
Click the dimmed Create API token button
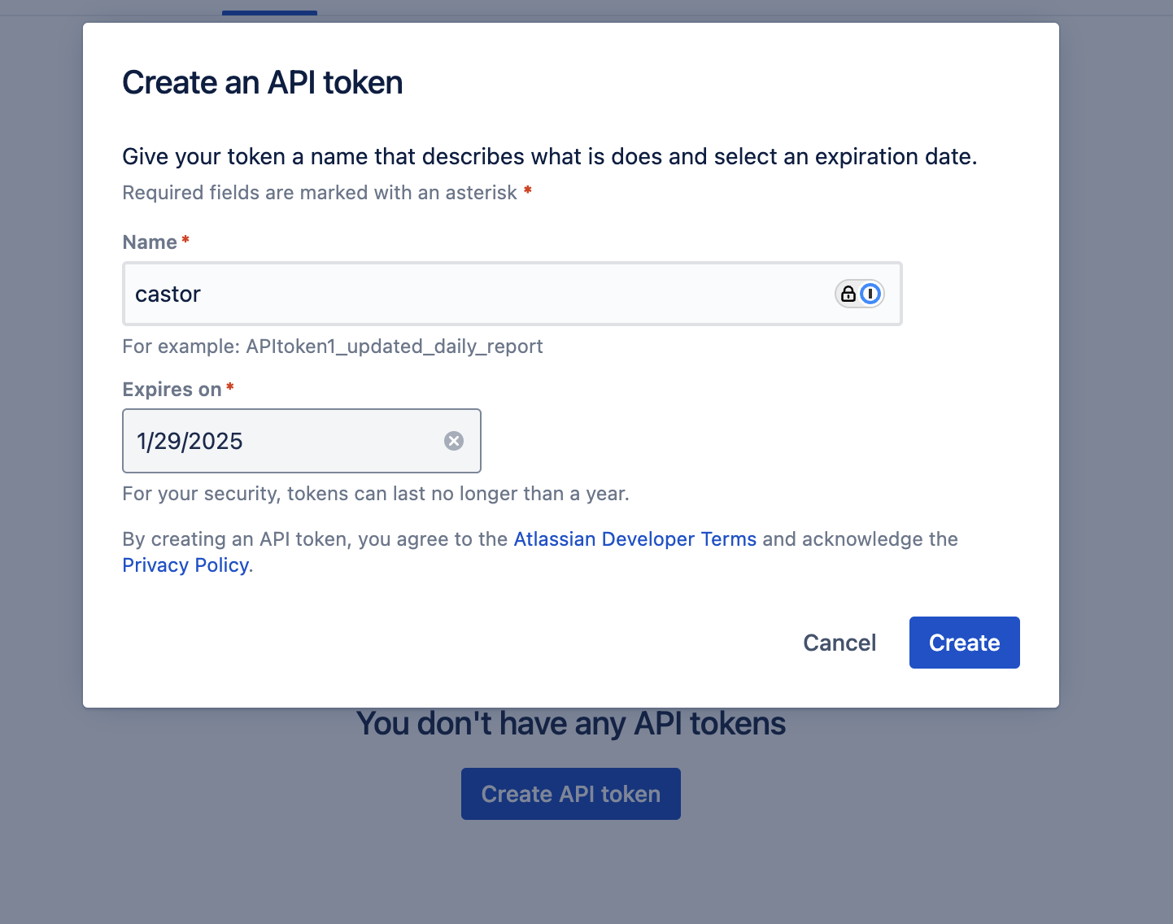[570, 794]
